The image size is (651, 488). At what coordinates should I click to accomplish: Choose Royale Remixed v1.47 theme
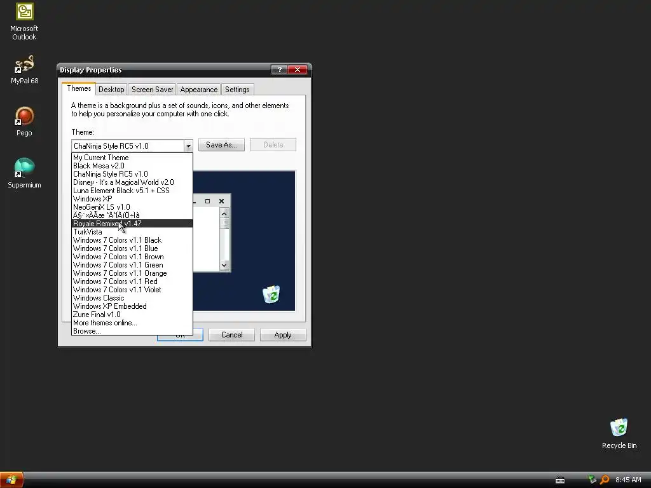(132, 224)
